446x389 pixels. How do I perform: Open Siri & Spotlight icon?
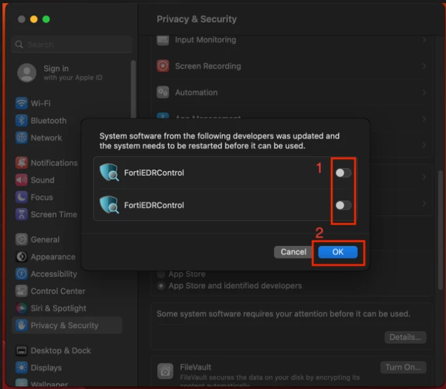tap(22, 309)
